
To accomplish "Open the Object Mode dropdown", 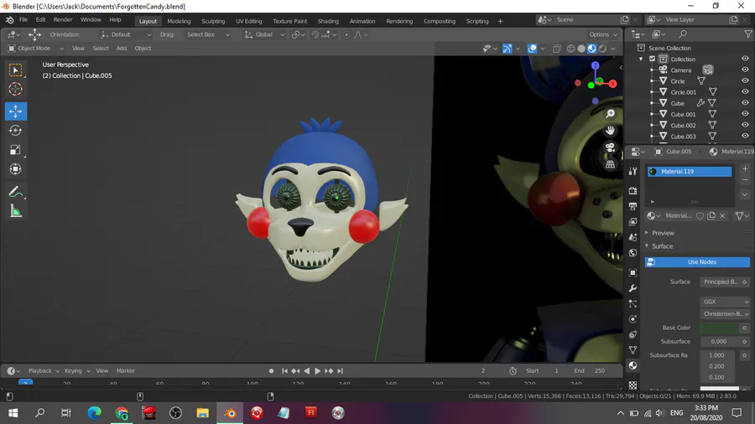I will (35, 49).
